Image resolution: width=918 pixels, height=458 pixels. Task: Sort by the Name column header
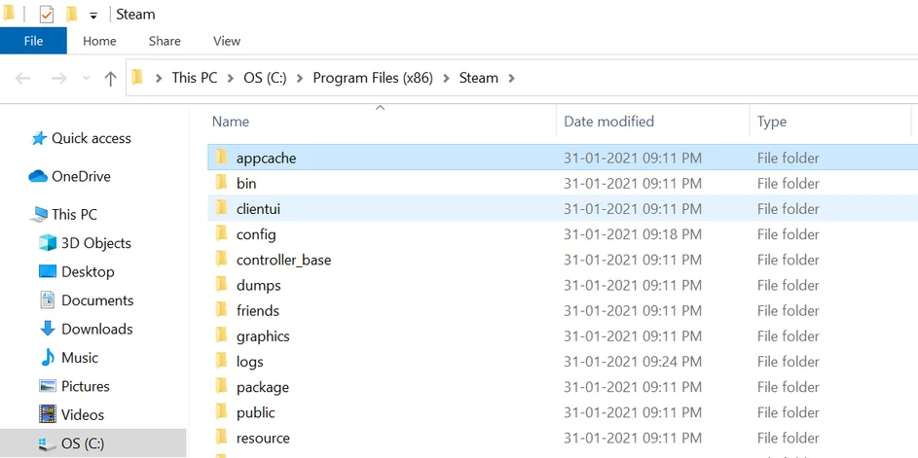pos(231,122)
